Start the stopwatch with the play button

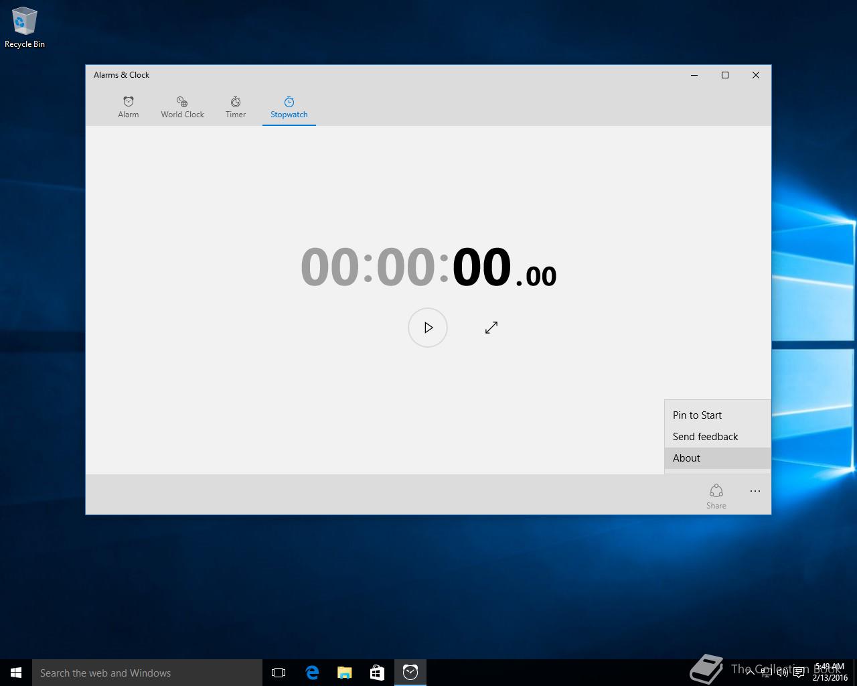coord(428,328)
